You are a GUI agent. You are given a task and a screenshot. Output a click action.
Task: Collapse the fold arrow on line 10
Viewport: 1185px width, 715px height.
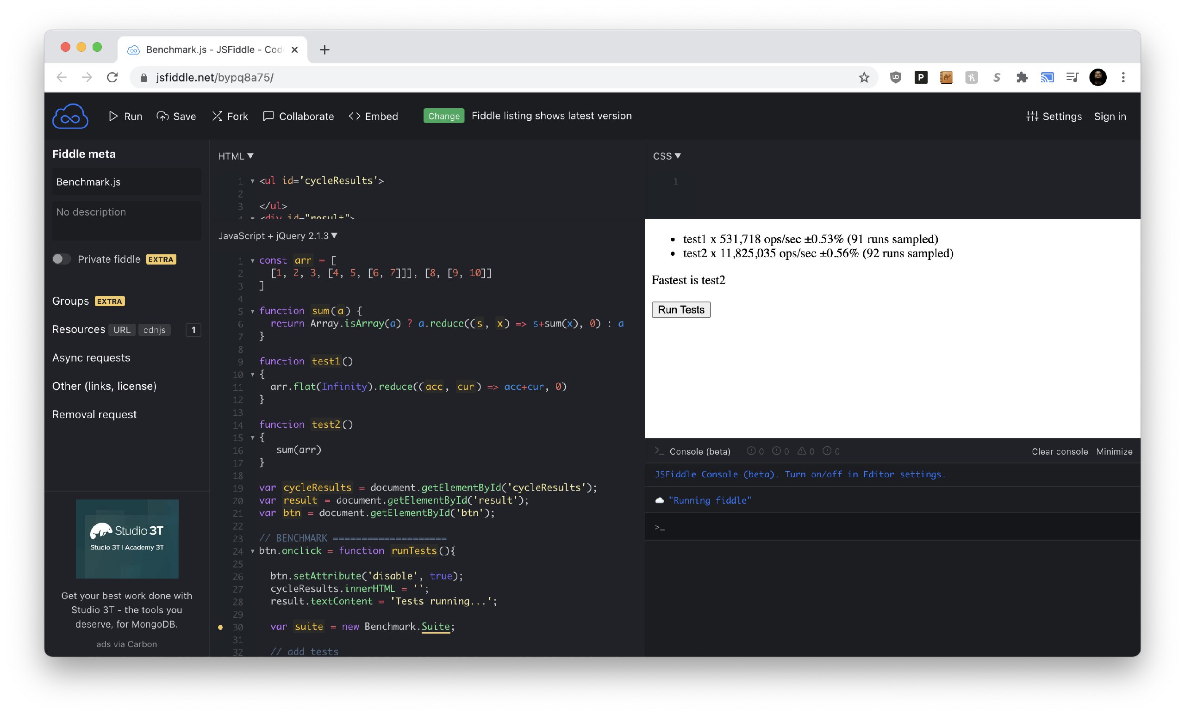pos(252,374)
